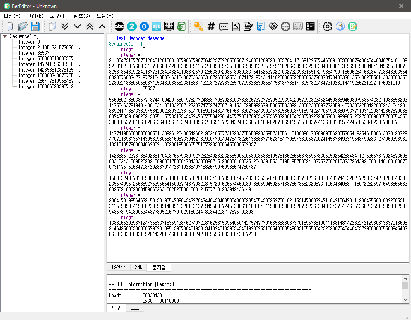This screenshot has width=411, height=320.
Task: Click the blue globe icon
Action: point(340,26)
